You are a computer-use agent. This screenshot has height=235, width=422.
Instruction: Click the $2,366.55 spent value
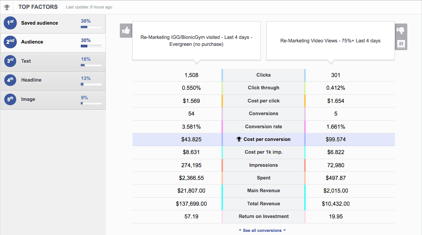(x=191, y=178)
